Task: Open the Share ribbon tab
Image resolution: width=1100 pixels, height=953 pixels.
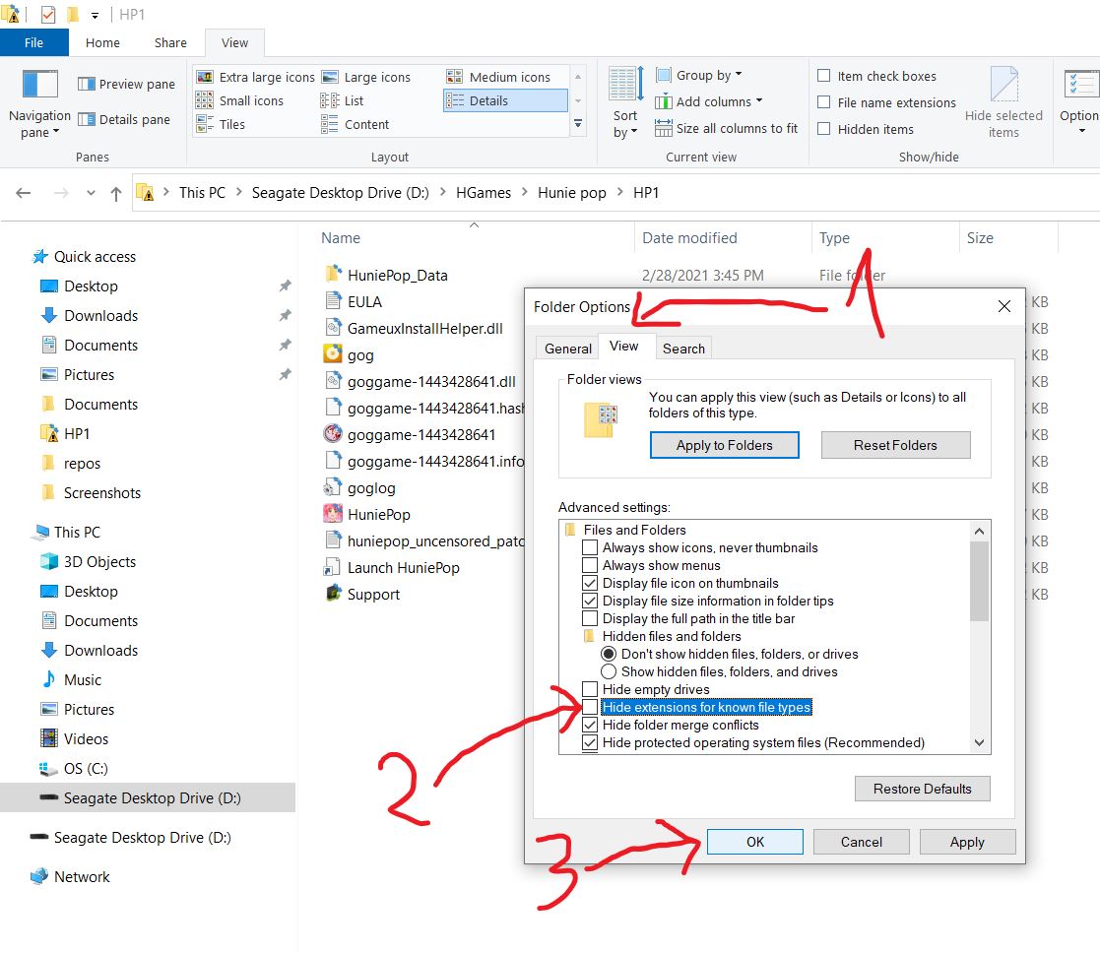Action: click(x=170, y=42)
